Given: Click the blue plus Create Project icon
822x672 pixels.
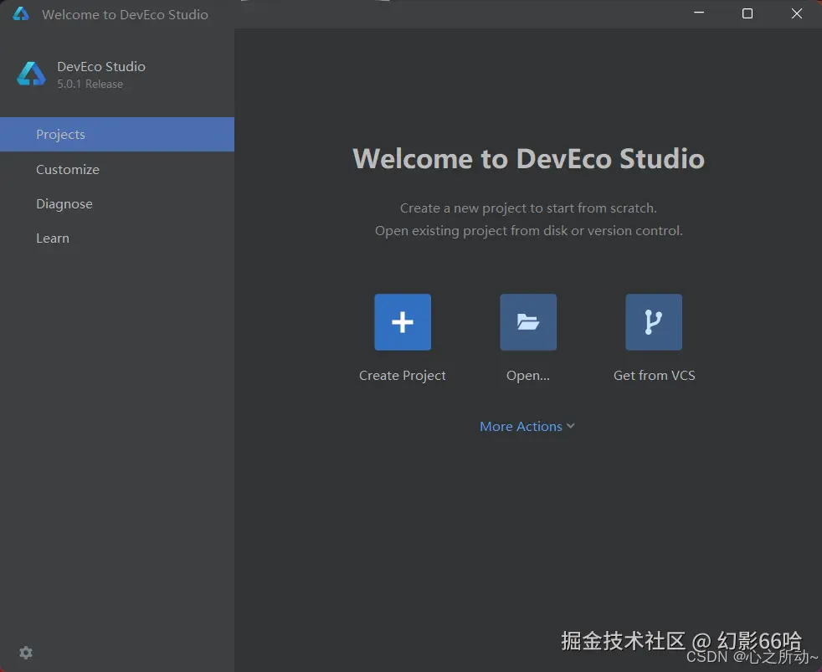Looking at the screenshot, I should (403, 322).
